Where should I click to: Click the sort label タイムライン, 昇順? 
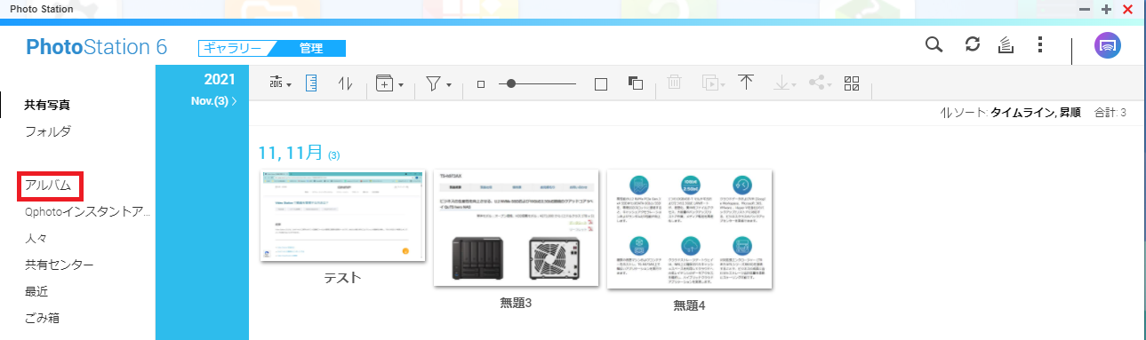click(1036, 113)
